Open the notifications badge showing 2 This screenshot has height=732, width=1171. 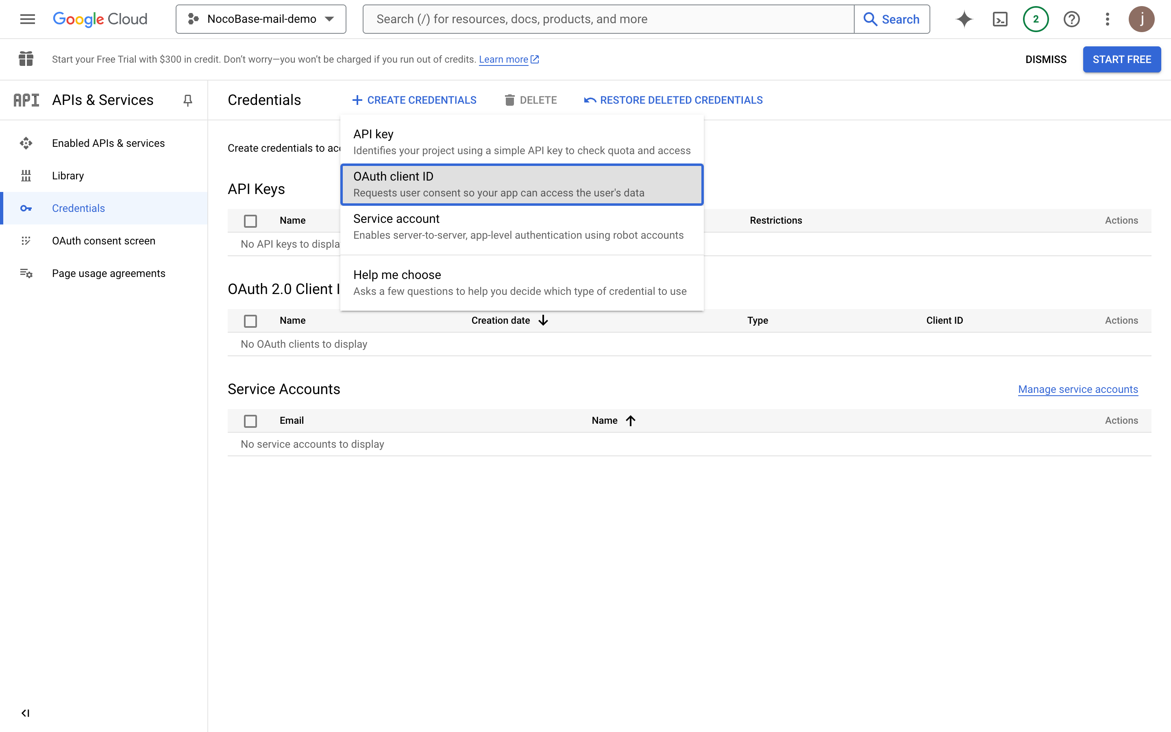tap(1036, 19)
